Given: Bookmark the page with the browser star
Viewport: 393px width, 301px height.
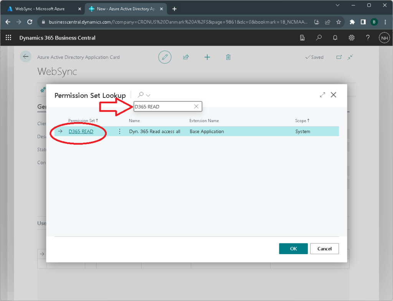Looking at the screenshot, I should (339, 22).
